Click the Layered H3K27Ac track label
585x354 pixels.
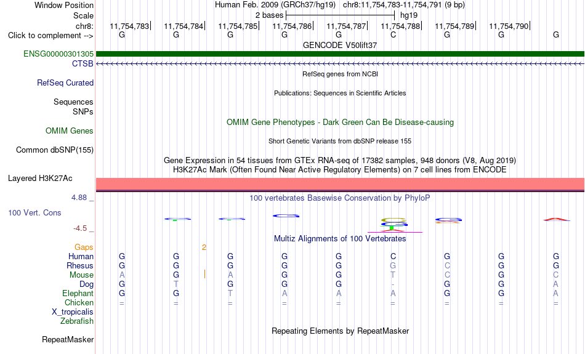(40, 179)
